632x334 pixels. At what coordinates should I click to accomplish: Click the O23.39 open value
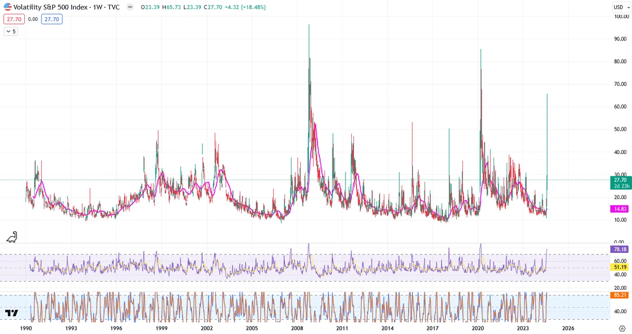pyautogui.click(x=151, y=7)
